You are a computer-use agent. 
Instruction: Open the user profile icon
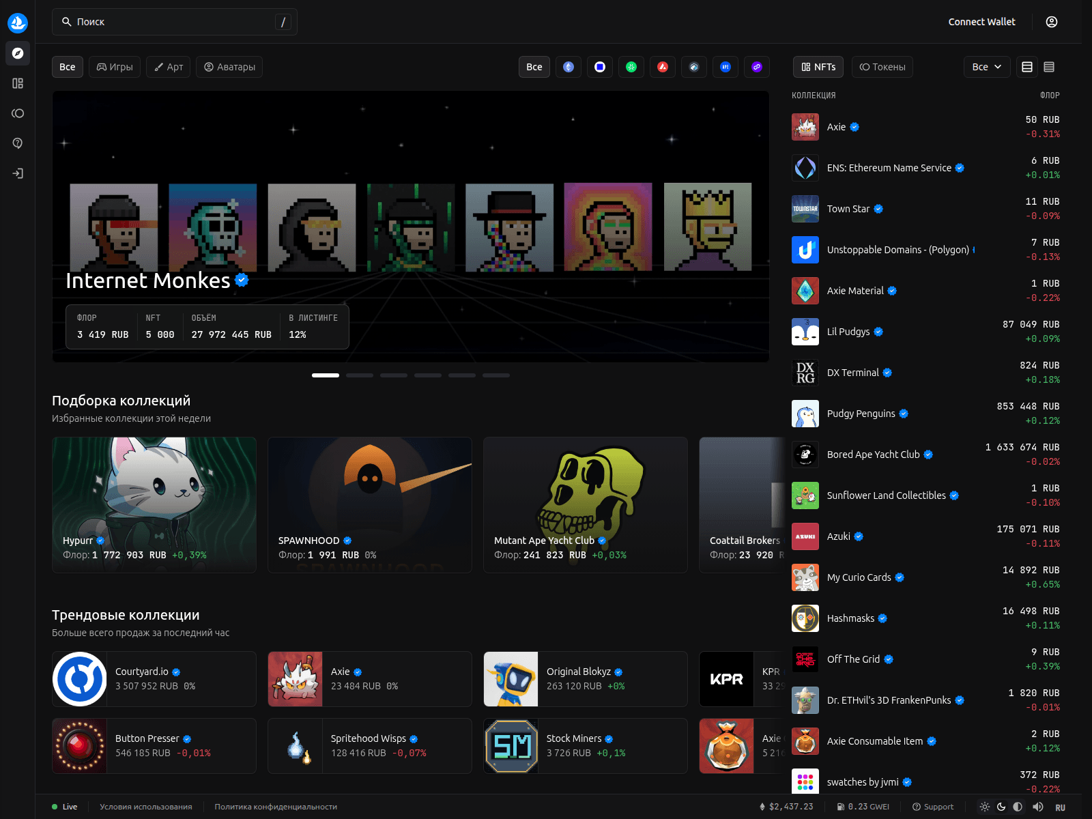coord(1052,22)
